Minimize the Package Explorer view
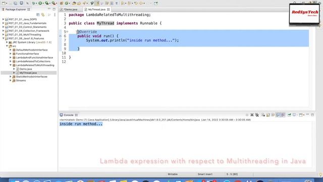Viewport: 323px width, 182px height. tap(49, 9)
